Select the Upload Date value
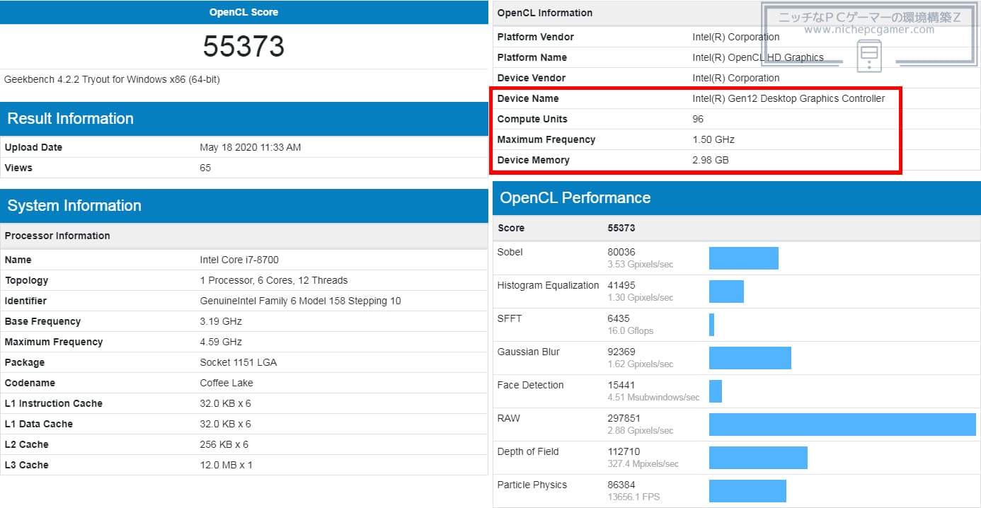 pos(251,147)
